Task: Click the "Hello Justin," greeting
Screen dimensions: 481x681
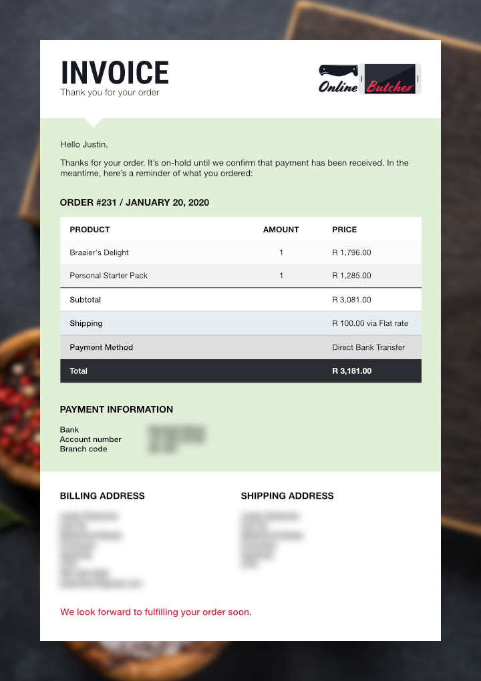Action: point(84,144)
